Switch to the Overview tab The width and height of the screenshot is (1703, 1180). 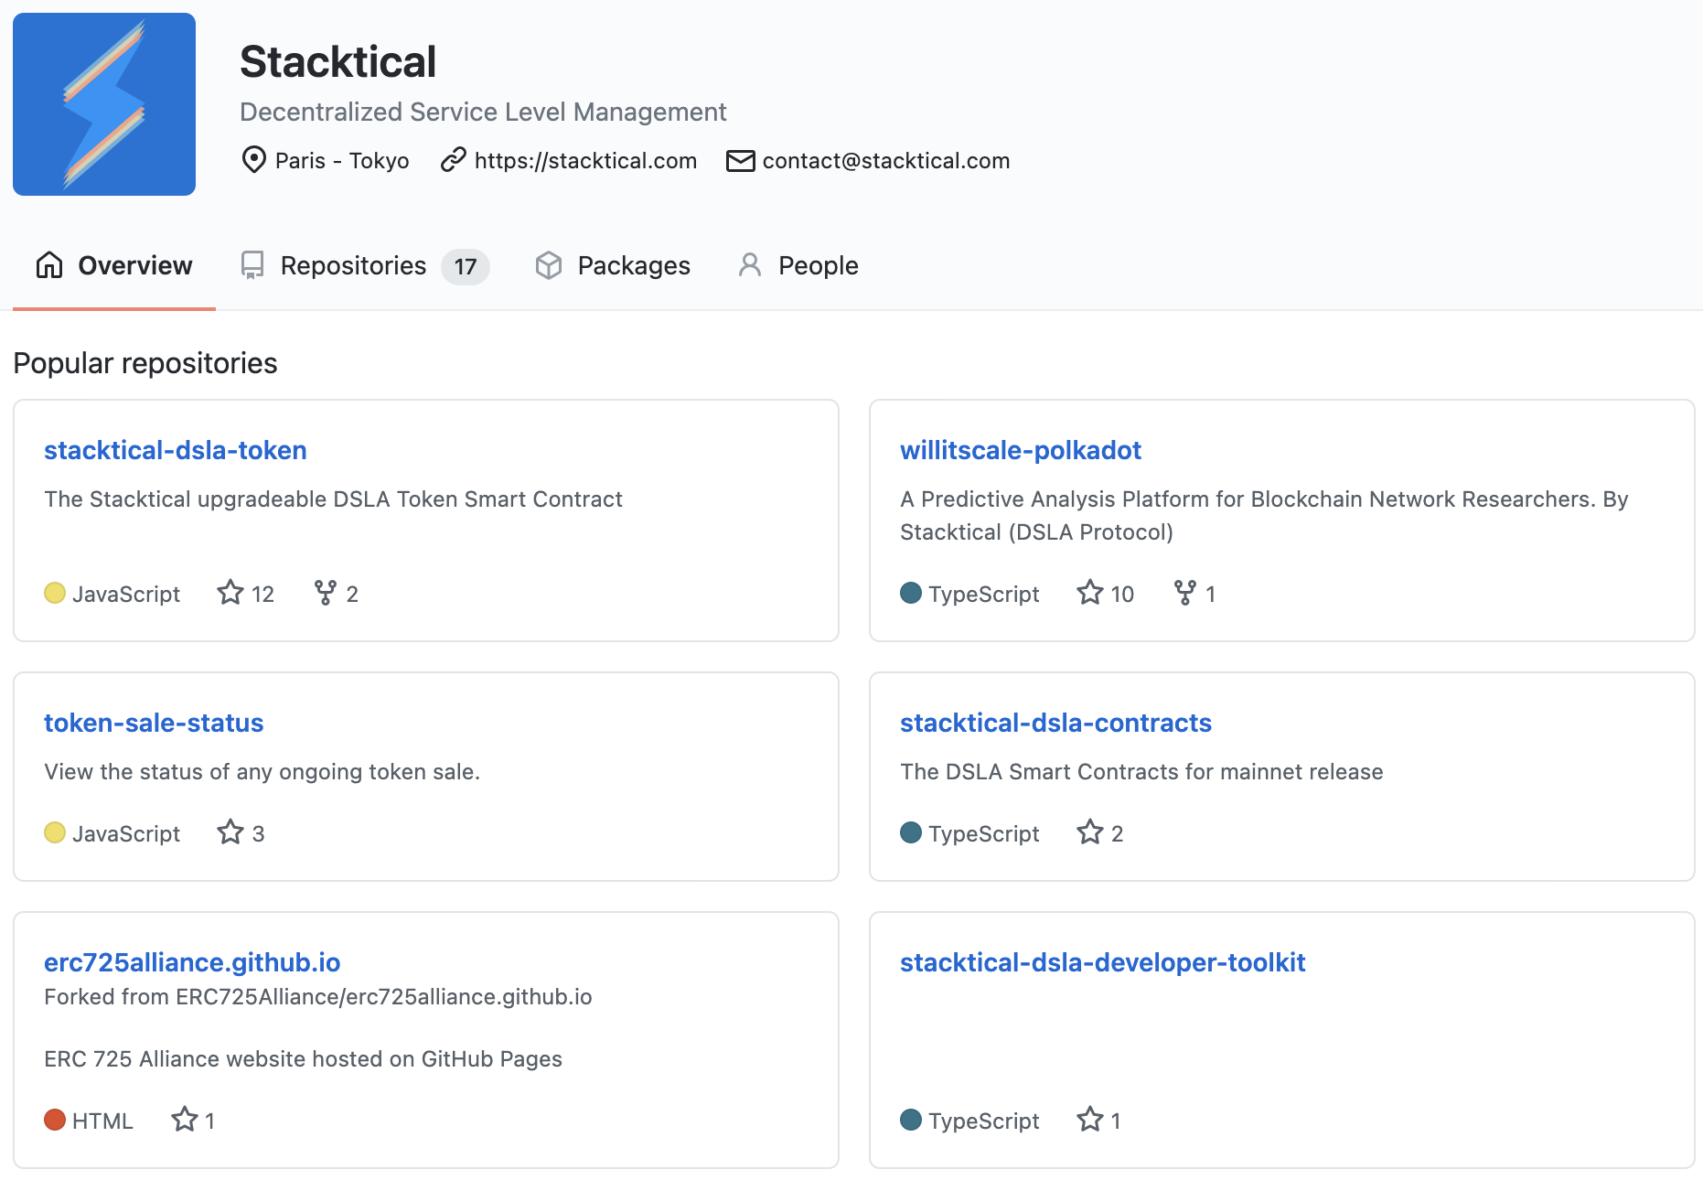[114, 265]
